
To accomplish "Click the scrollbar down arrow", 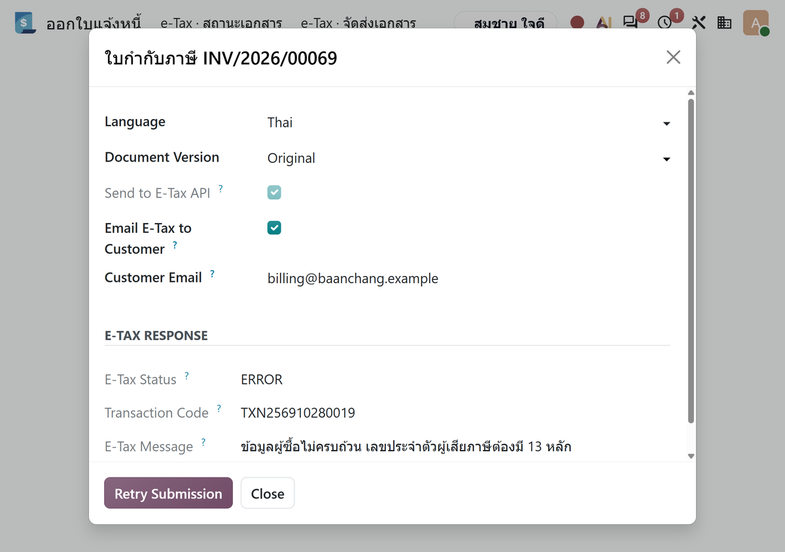I will click(x=691, y=456).
